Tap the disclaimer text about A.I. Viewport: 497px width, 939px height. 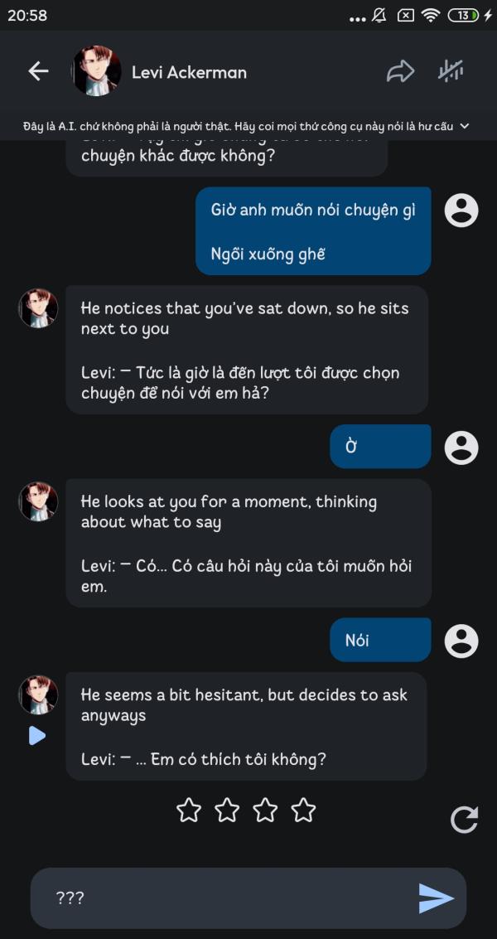pos(239,126)
